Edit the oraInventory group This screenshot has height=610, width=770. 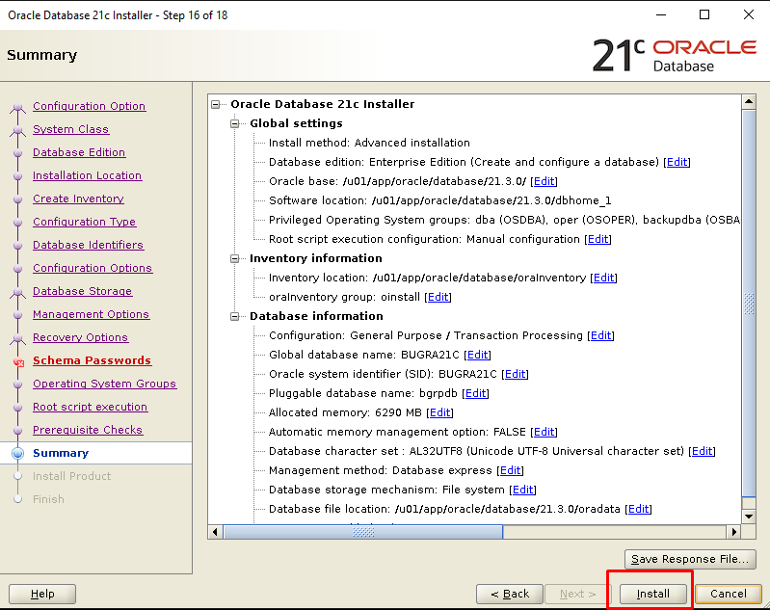[x=438, y=297]
